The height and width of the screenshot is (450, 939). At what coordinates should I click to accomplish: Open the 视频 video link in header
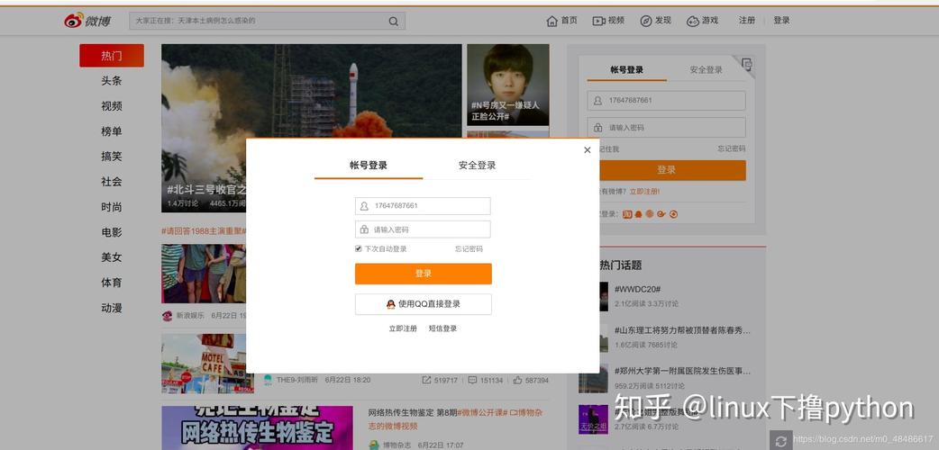click(x=608, y=21)
